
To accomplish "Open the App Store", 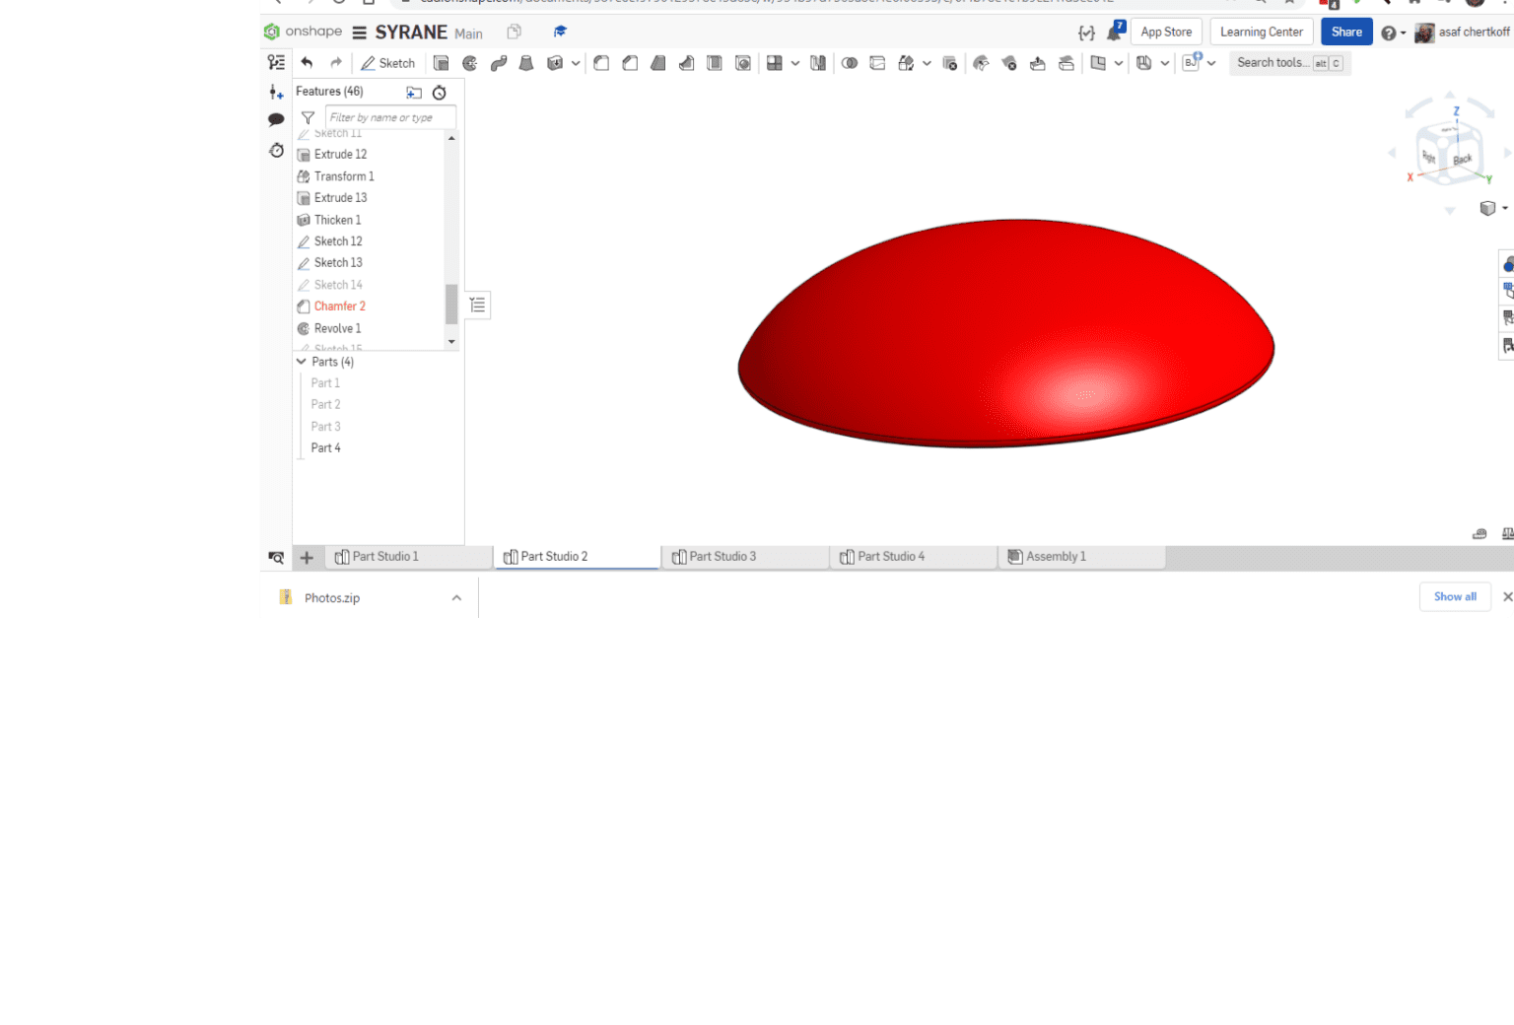I will 1166,33.
